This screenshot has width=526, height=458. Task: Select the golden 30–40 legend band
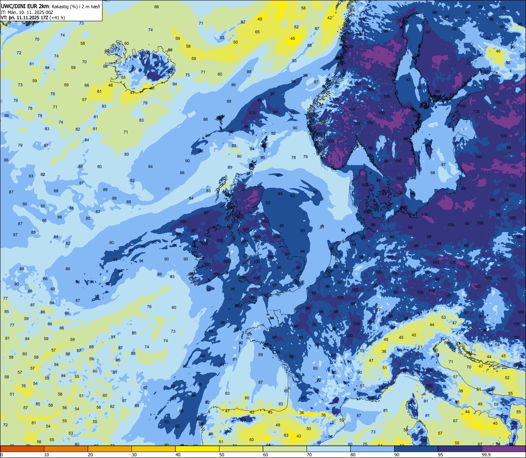(153, 449)
